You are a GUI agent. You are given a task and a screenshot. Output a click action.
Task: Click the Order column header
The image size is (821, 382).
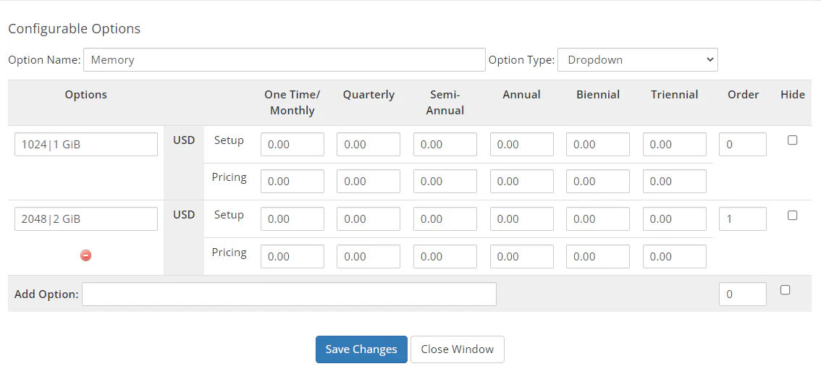pyautogui.click(x=743, y=95)
